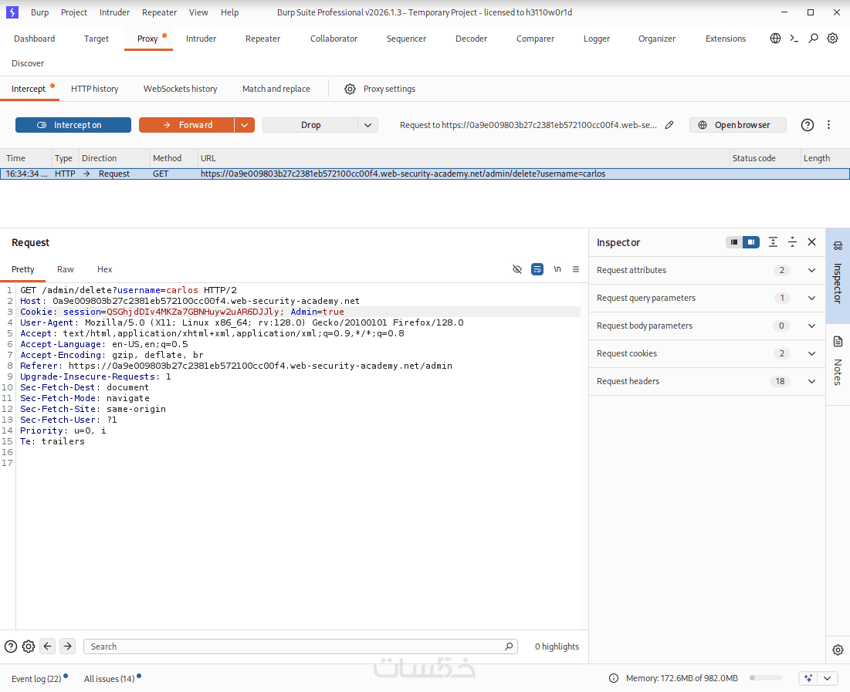Close the Inspector panel
850x692 pixels.
(811, 242)
